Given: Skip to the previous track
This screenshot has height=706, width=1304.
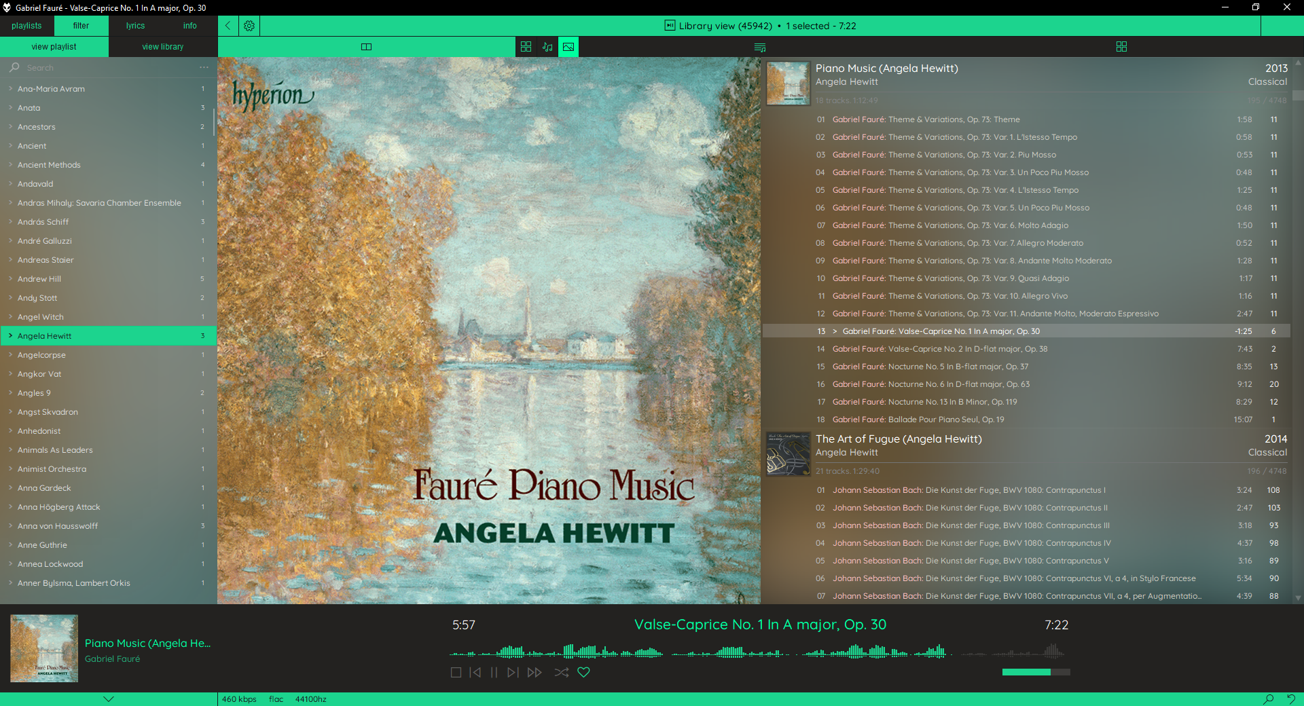Looking at the screenshot, I should tap(475, 673).
